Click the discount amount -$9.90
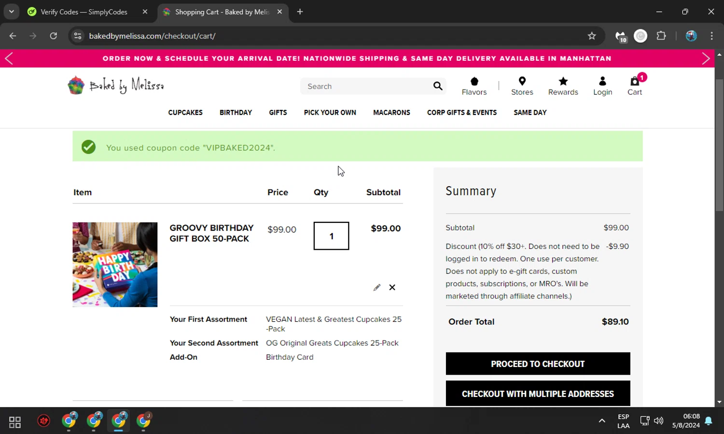This screenshot has height=434, width=724. pos(617,246)
